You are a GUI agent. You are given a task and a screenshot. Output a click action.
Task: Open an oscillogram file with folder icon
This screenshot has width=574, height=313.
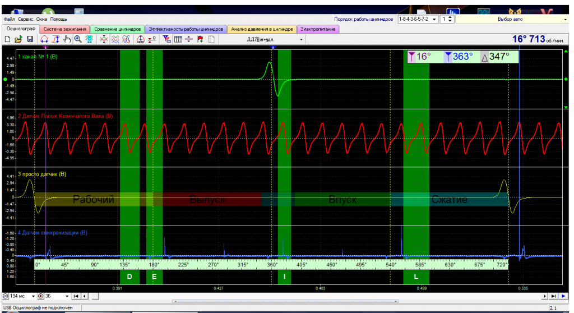(18, 39)
